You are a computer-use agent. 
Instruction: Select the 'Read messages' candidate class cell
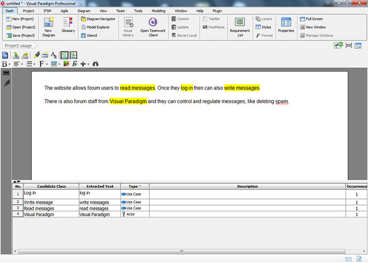(x=51, y=208)
